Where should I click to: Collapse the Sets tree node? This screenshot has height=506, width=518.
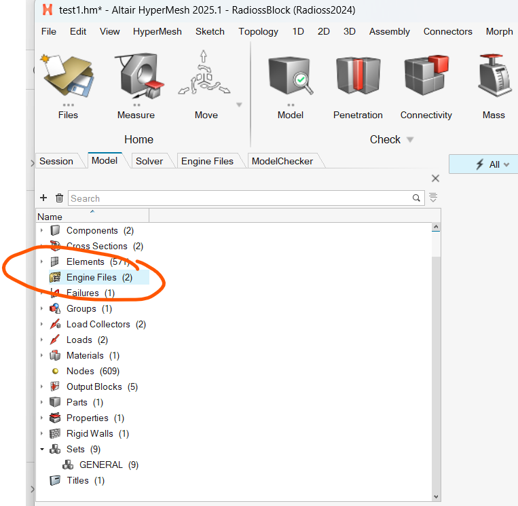pyautogui.click(x=42, y=449)
